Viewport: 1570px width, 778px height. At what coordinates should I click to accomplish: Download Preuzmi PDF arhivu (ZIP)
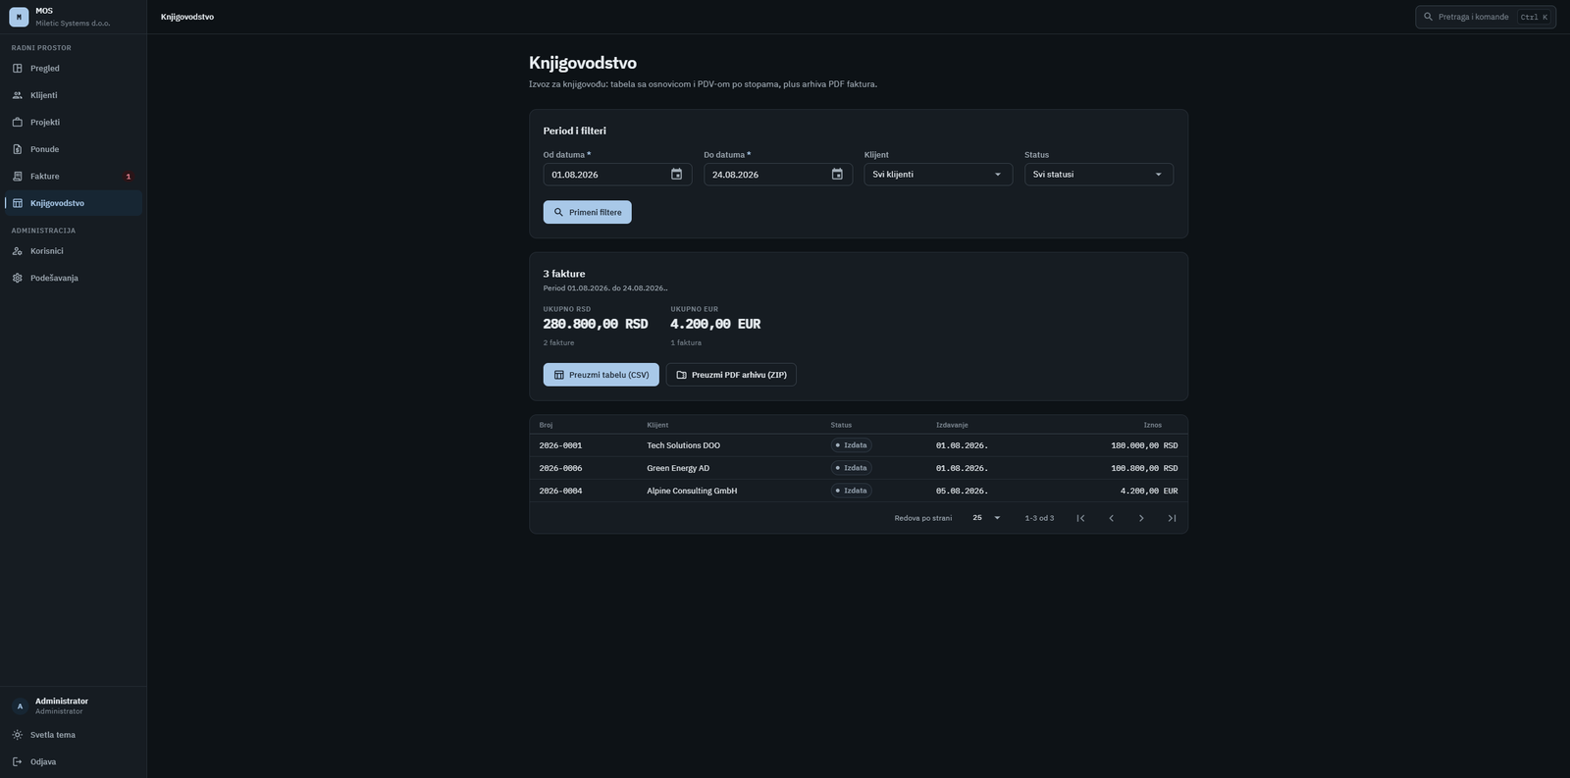(x=731, y=375)
